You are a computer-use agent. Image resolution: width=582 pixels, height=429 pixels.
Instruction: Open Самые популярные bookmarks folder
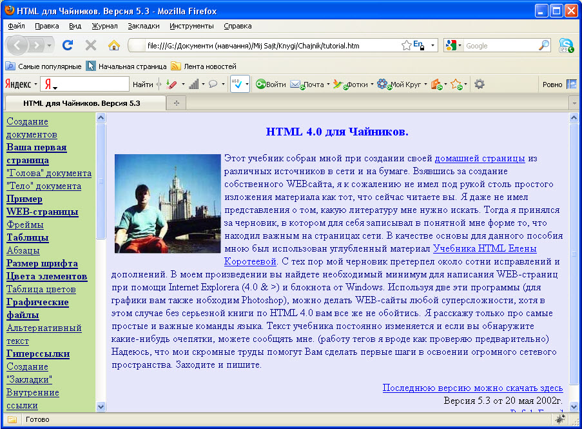[43, 66]
